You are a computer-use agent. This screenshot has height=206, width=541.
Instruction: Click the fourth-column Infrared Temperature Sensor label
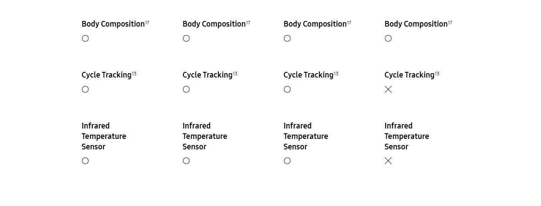pyautogui.click(x=407, y=136)
